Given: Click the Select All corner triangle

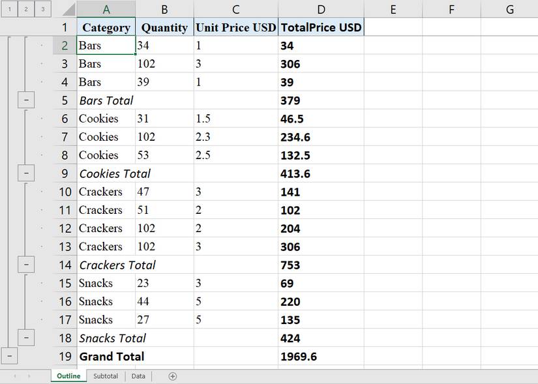Looking at the screenshot, I should [x=68, y=9].
